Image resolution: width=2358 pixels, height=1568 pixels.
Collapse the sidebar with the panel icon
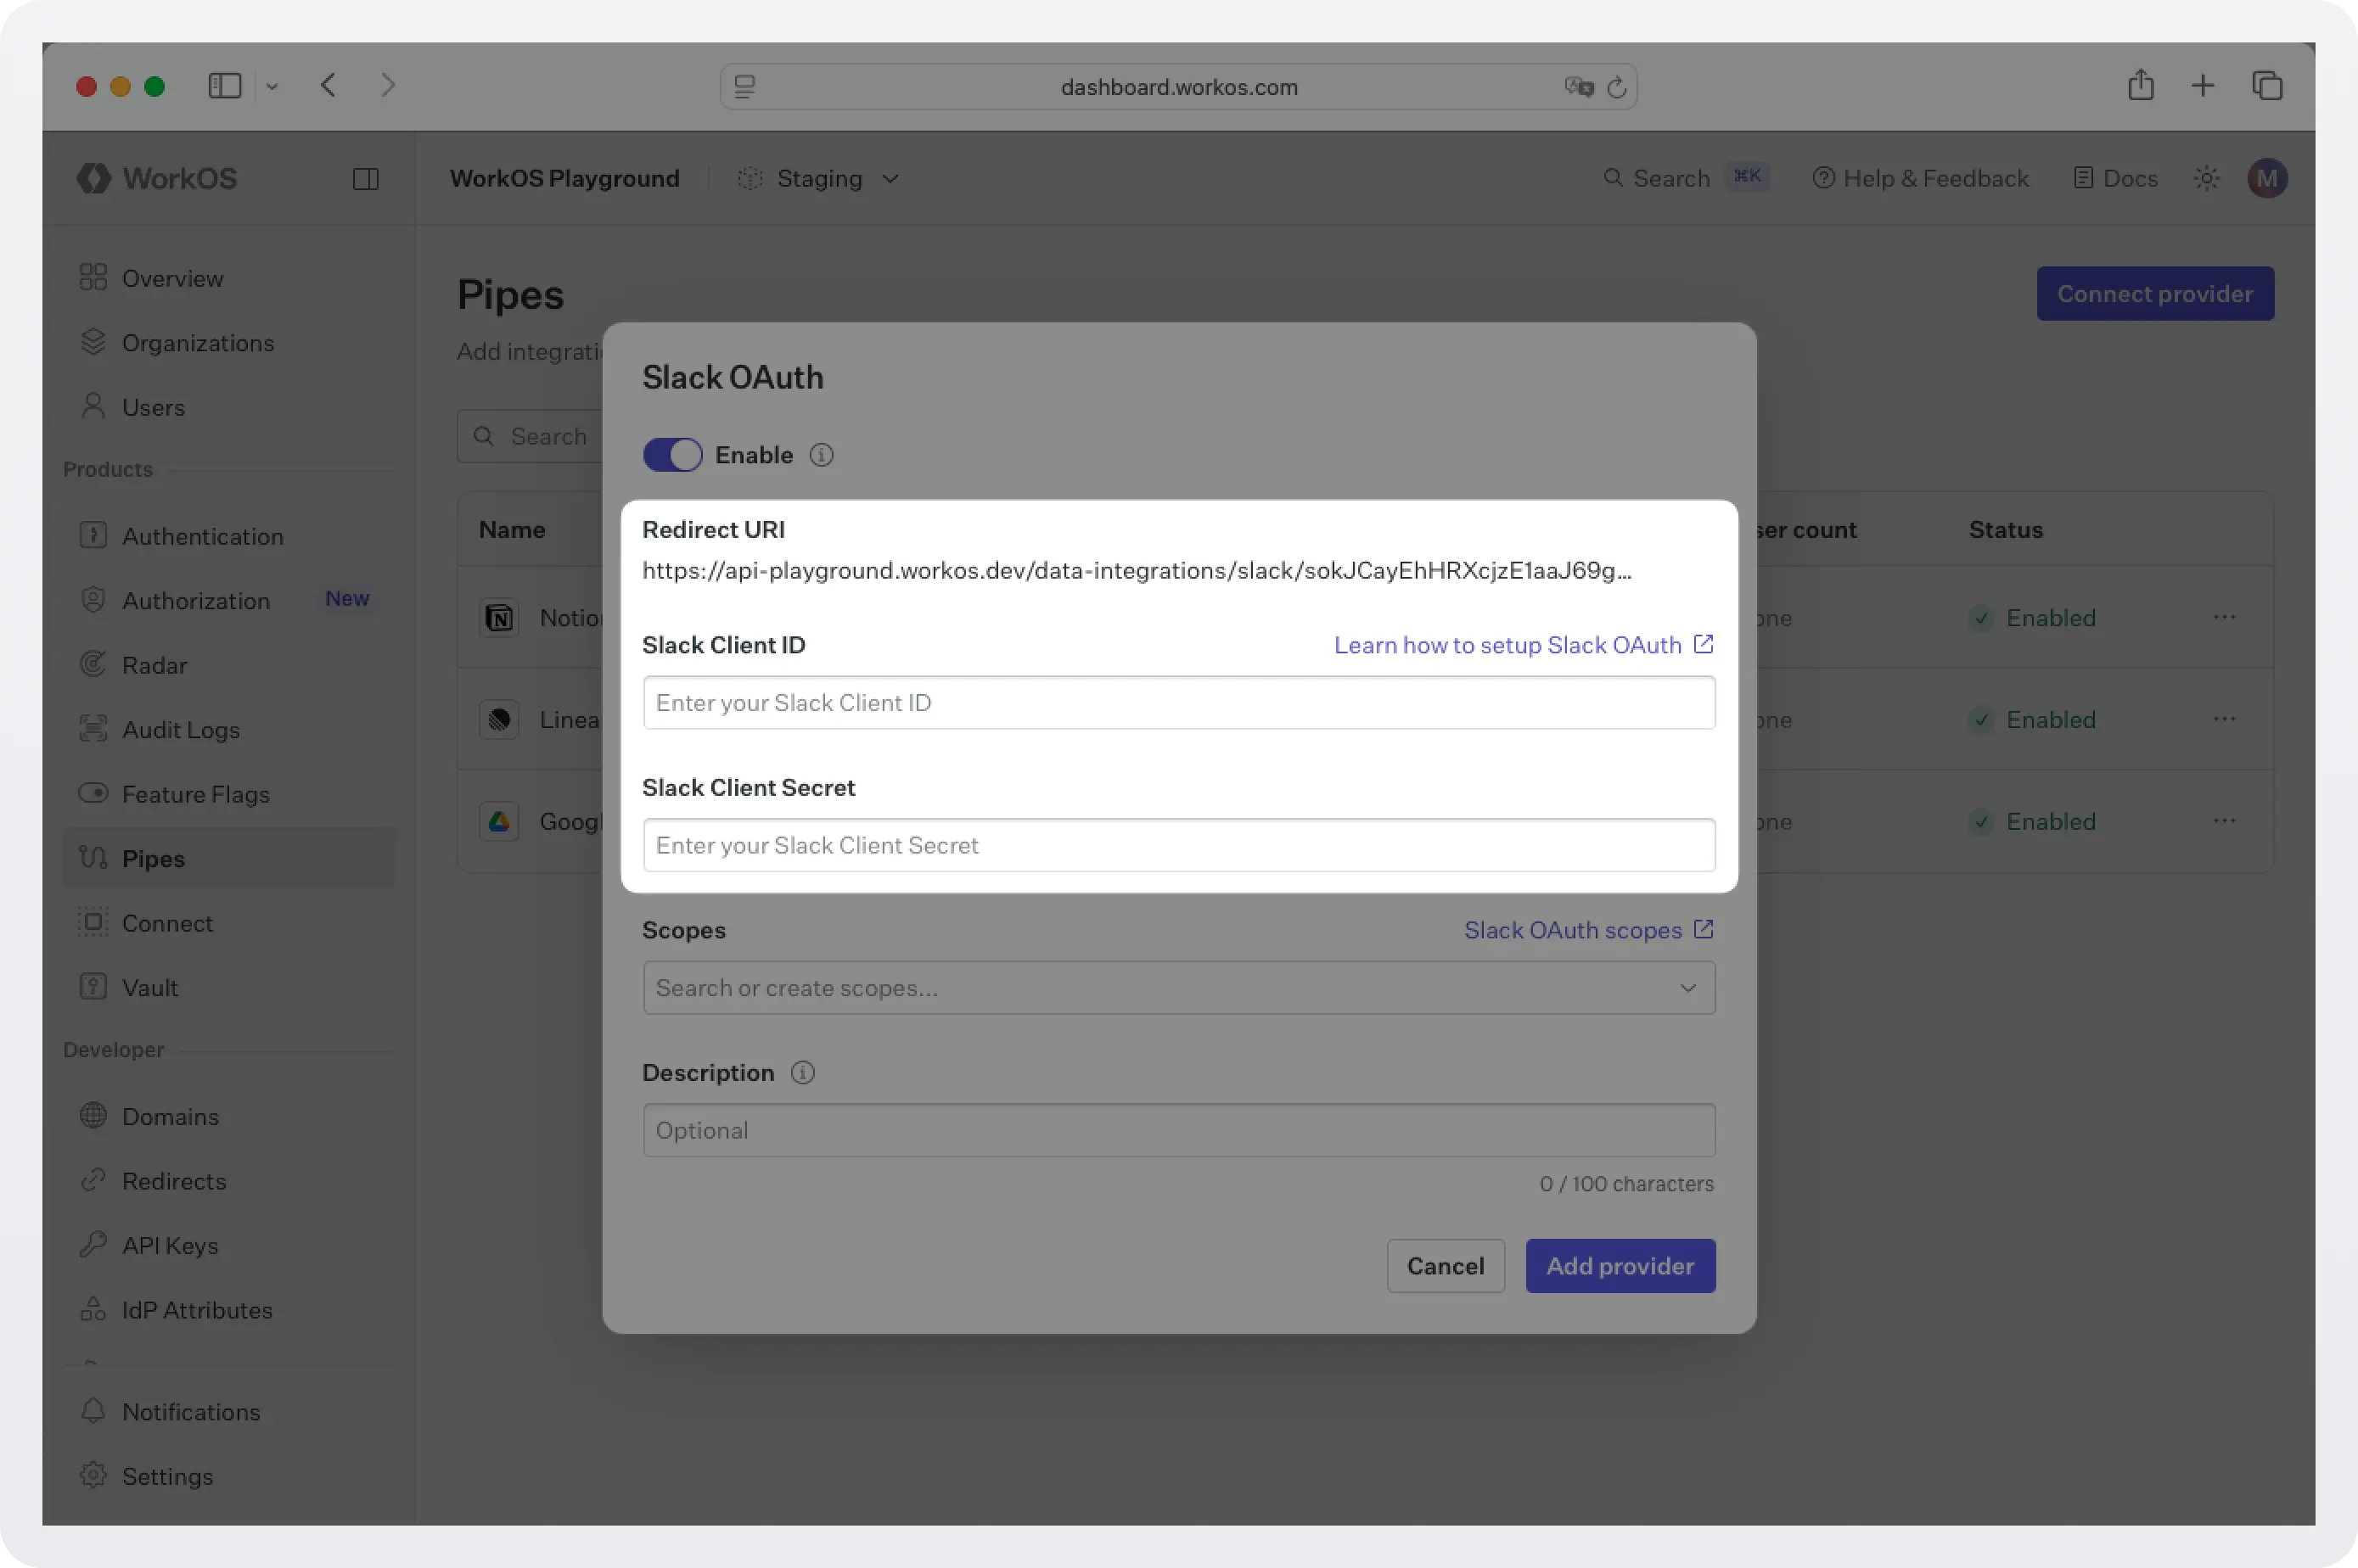tap(365, 178)
